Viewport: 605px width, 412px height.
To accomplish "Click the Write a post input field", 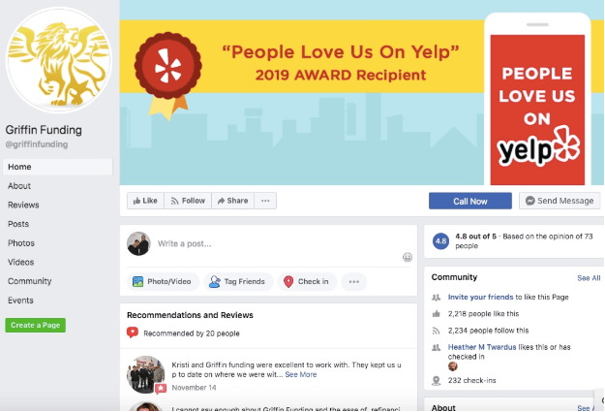I will (278, 244).
